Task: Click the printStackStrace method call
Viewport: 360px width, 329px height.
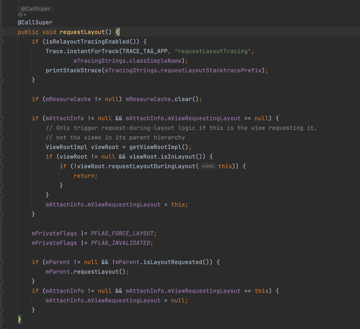Action: tap(74, 70)
